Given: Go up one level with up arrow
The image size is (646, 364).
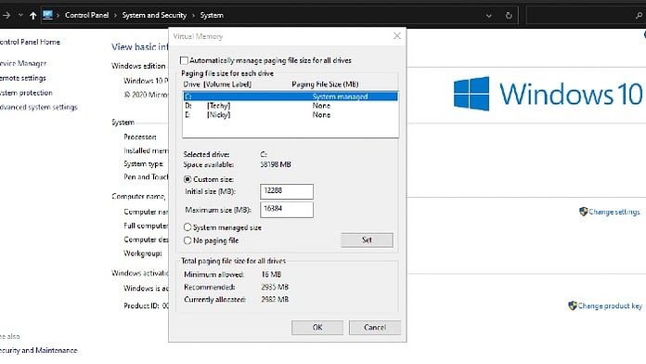Looking at the screenshot, I should point(33,16).
